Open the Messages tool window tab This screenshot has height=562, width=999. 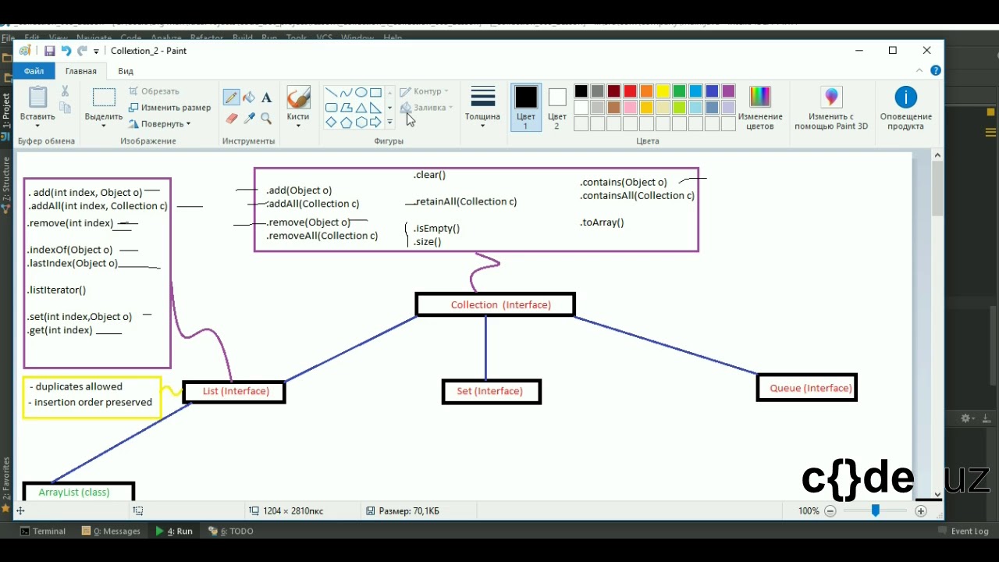pyautogui.click(x=111, y=531)
